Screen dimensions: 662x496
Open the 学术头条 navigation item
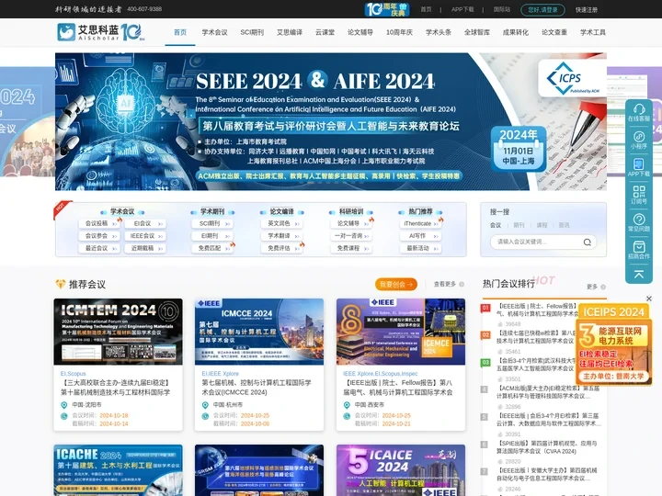439,32
